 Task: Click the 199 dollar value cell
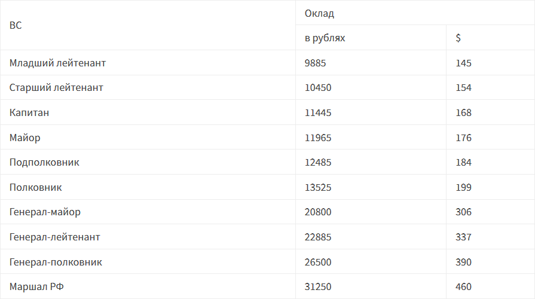pos(463,188)
